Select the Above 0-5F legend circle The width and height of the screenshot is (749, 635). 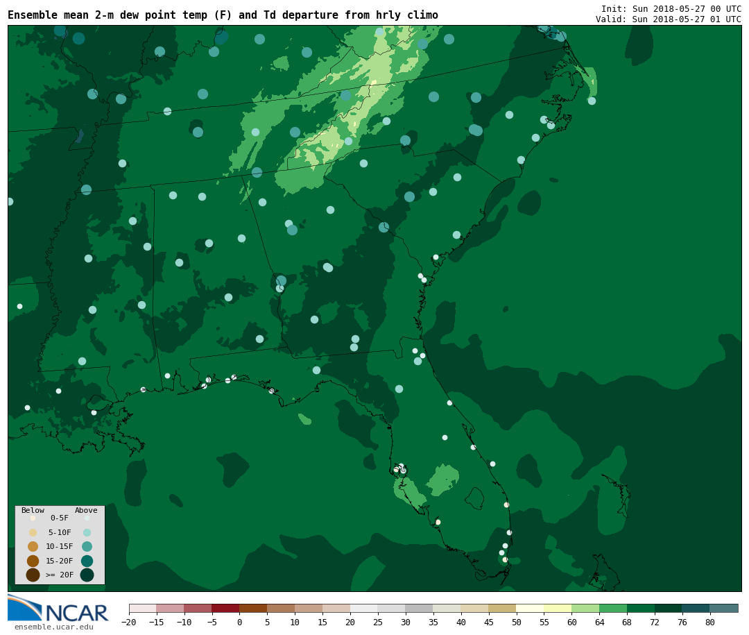click(87, 518)
